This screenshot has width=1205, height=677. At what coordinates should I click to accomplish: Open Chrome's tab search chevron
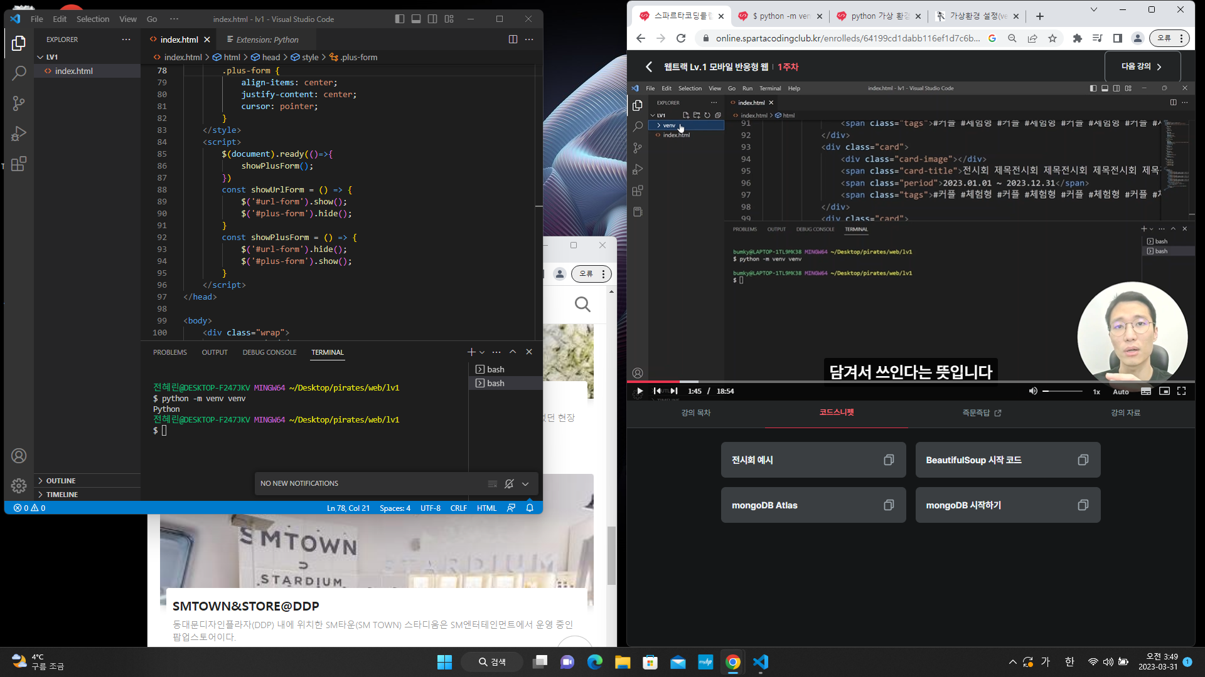1094,9
